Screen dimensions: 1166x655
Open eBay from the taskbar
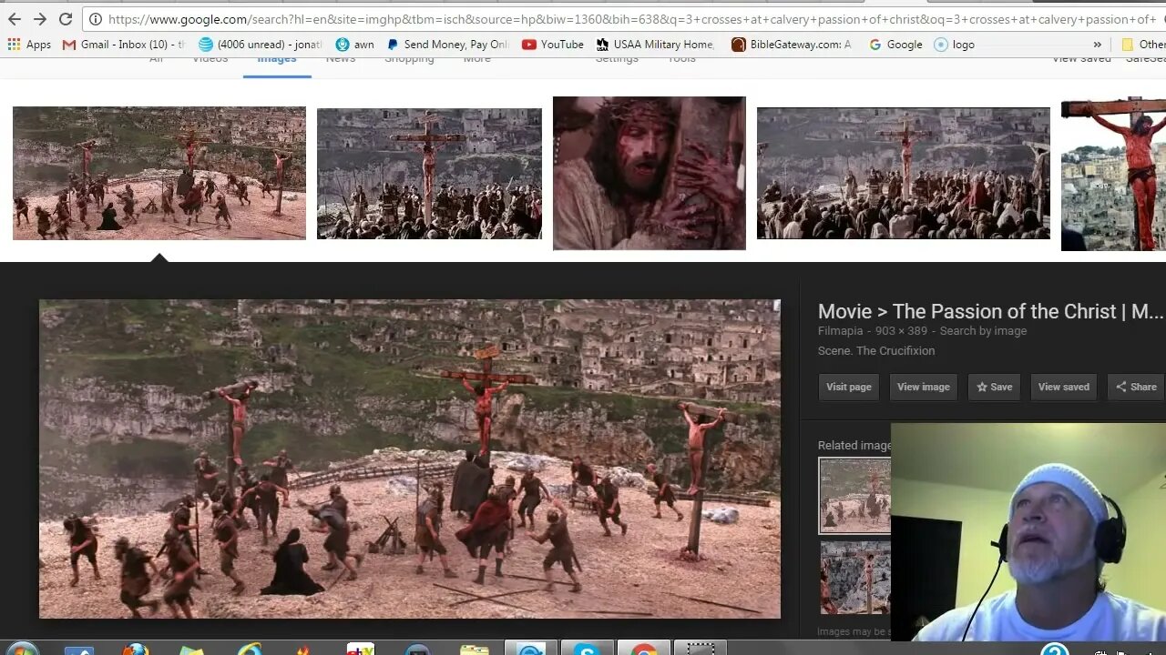361,650
